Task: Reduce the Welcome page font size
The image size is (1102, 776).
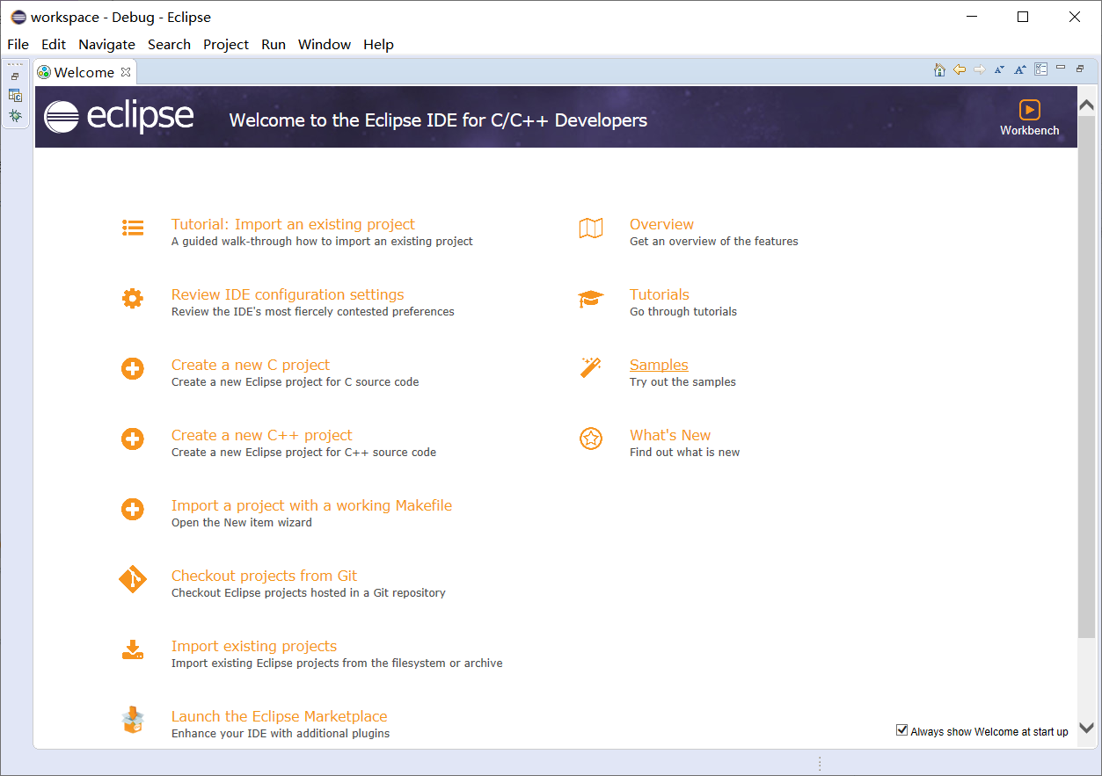Action: 1000,70
